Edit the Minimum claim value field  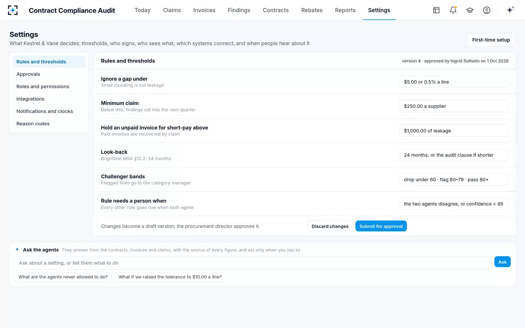coord(454,106)
